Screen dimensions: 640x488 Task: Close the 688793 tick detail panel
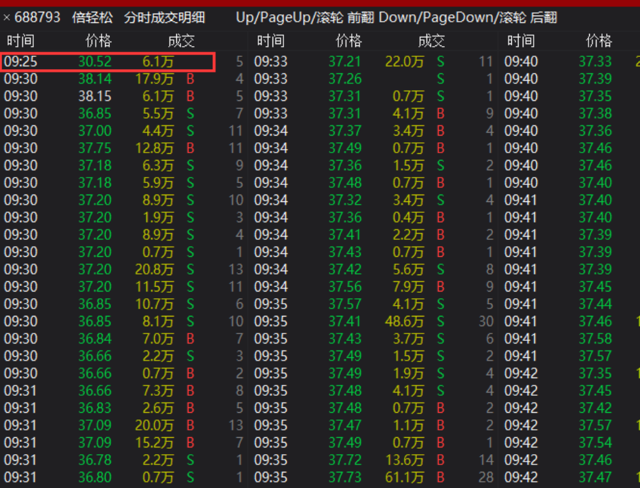click(x=7, y=18)
